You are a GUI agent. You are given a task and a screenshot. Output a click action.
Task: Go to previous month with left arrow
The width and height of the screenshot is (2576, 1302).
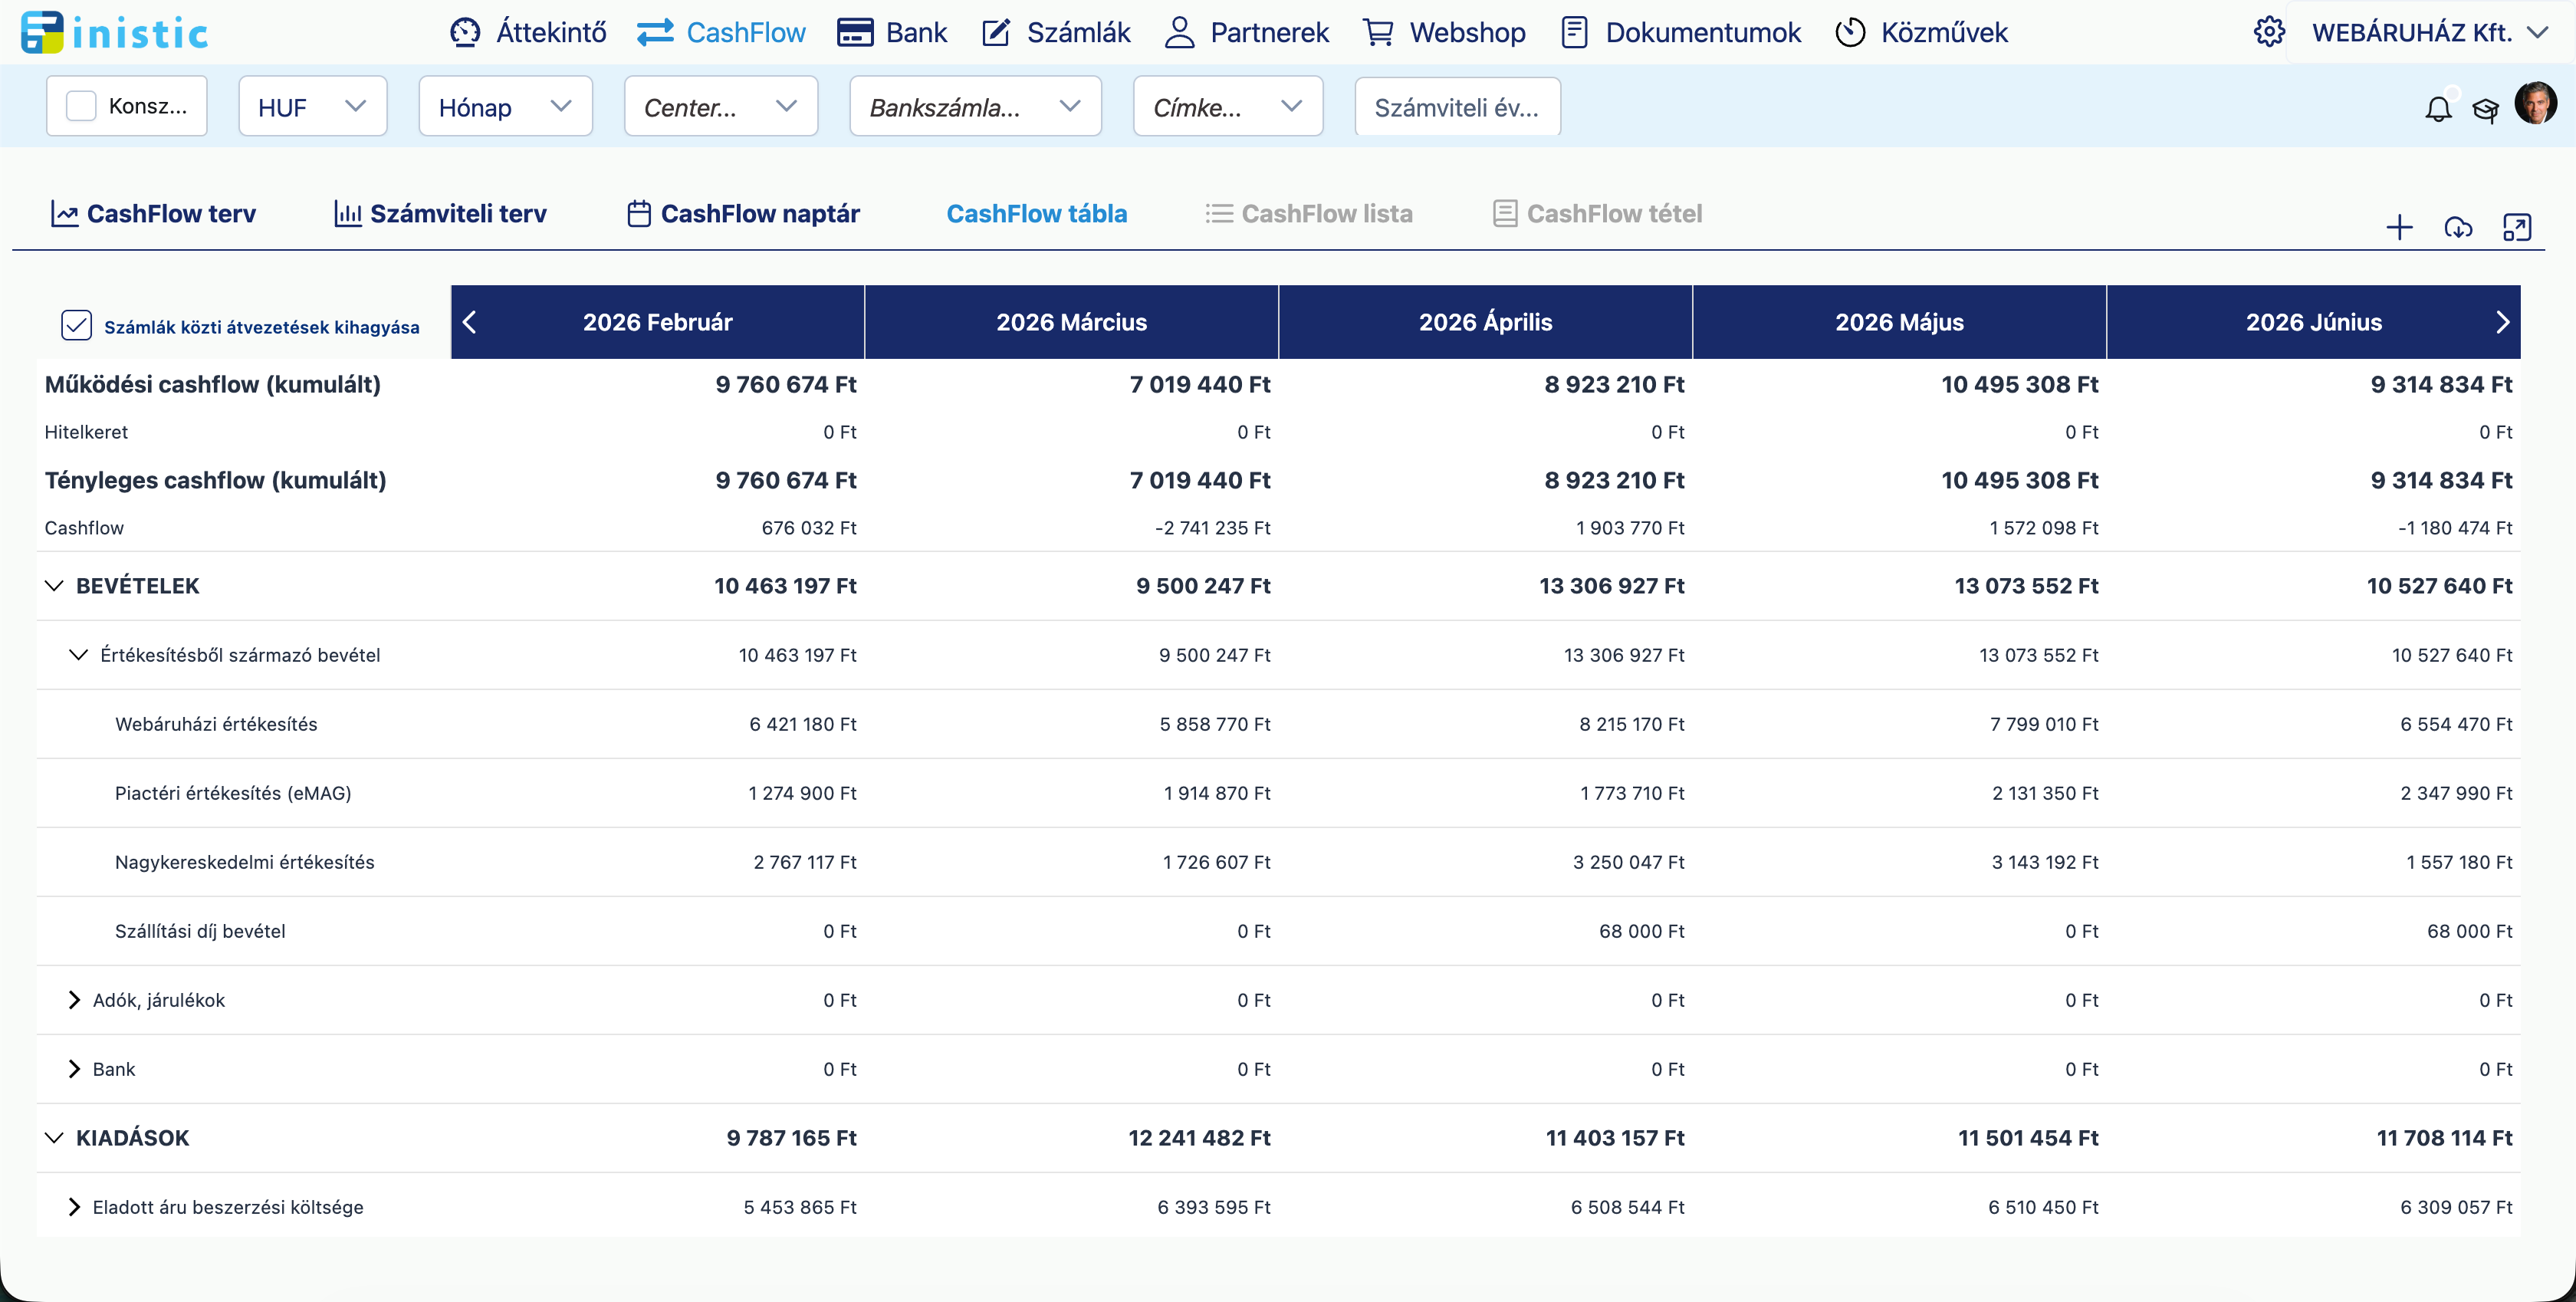coord(470,322)
